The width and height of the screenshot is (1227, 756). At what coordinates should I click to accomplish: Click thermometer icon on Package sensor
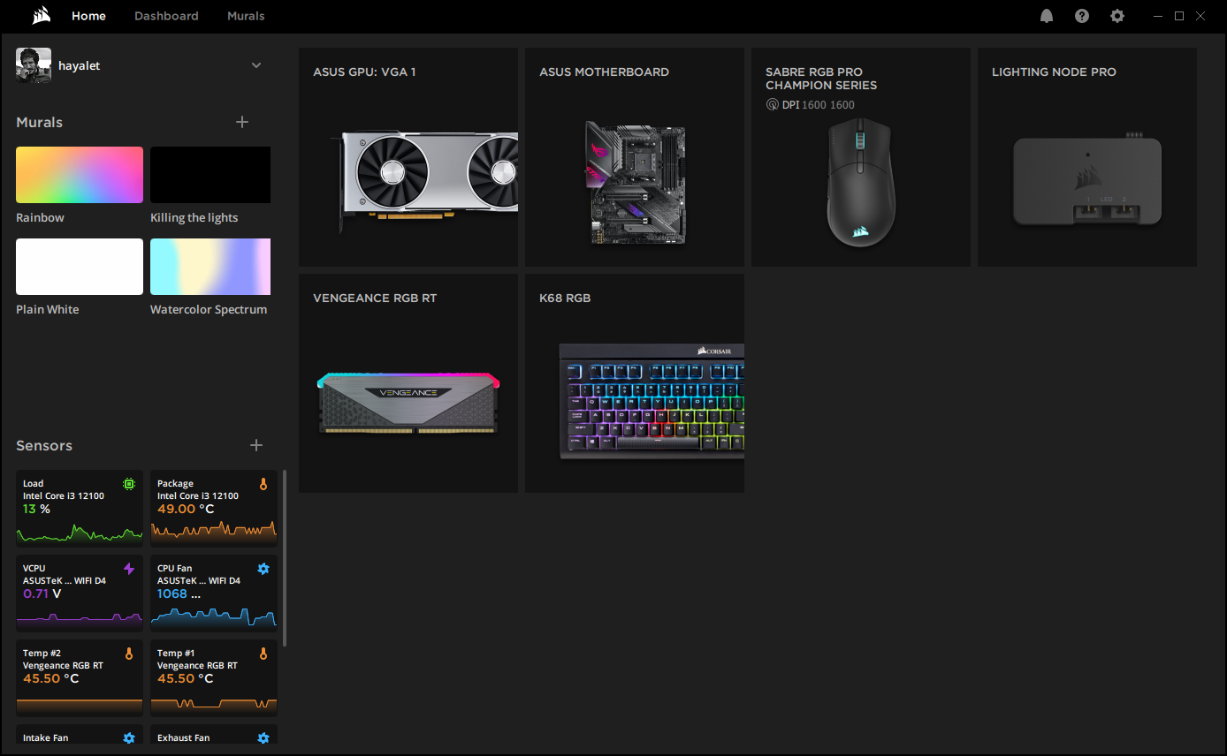coord(263,484)
